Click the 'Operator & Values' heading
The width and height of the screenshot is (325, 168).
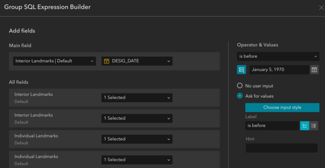coord(257,45)
